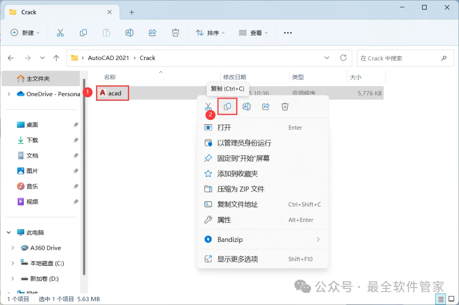The height and width of the screenshot is (305, 459).
Task: Choose 添加到收藏夹 menu entry
Action: pos(263,174)
